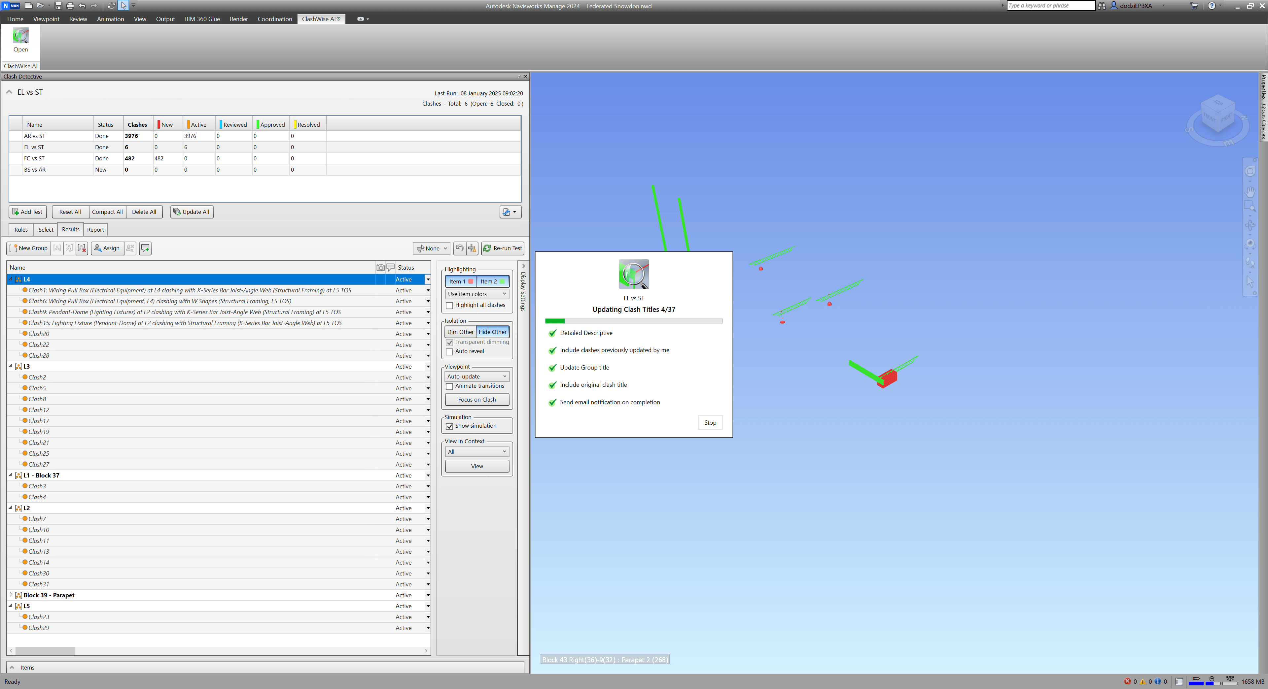
Task: Collapse the L3 clash group
Action: [x=10, y=366]
